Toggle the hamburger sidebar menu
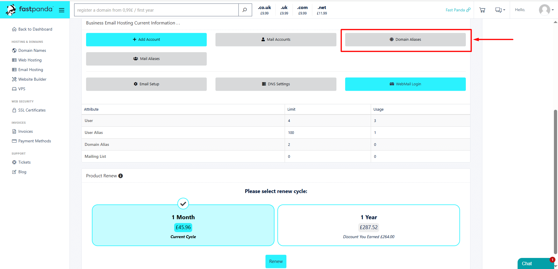Image resolution: width=558 pixels, height=269 pixels. (x=62, y=10)
